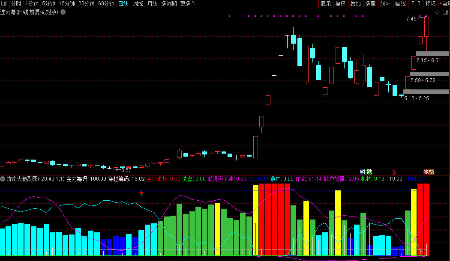Open the 画线 drawing tools
Screen dimensions: 450x261
[x=400, y=3]
